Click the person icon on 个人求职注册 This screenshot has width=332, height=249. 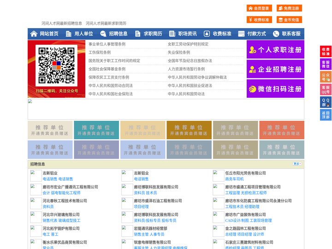[252, 50]
